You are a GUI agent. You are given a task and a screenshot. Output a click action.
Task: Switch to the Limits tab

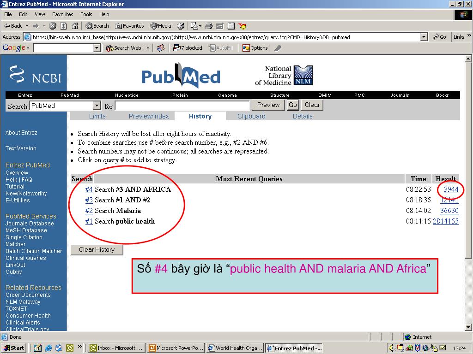click(x=97, y=116)
